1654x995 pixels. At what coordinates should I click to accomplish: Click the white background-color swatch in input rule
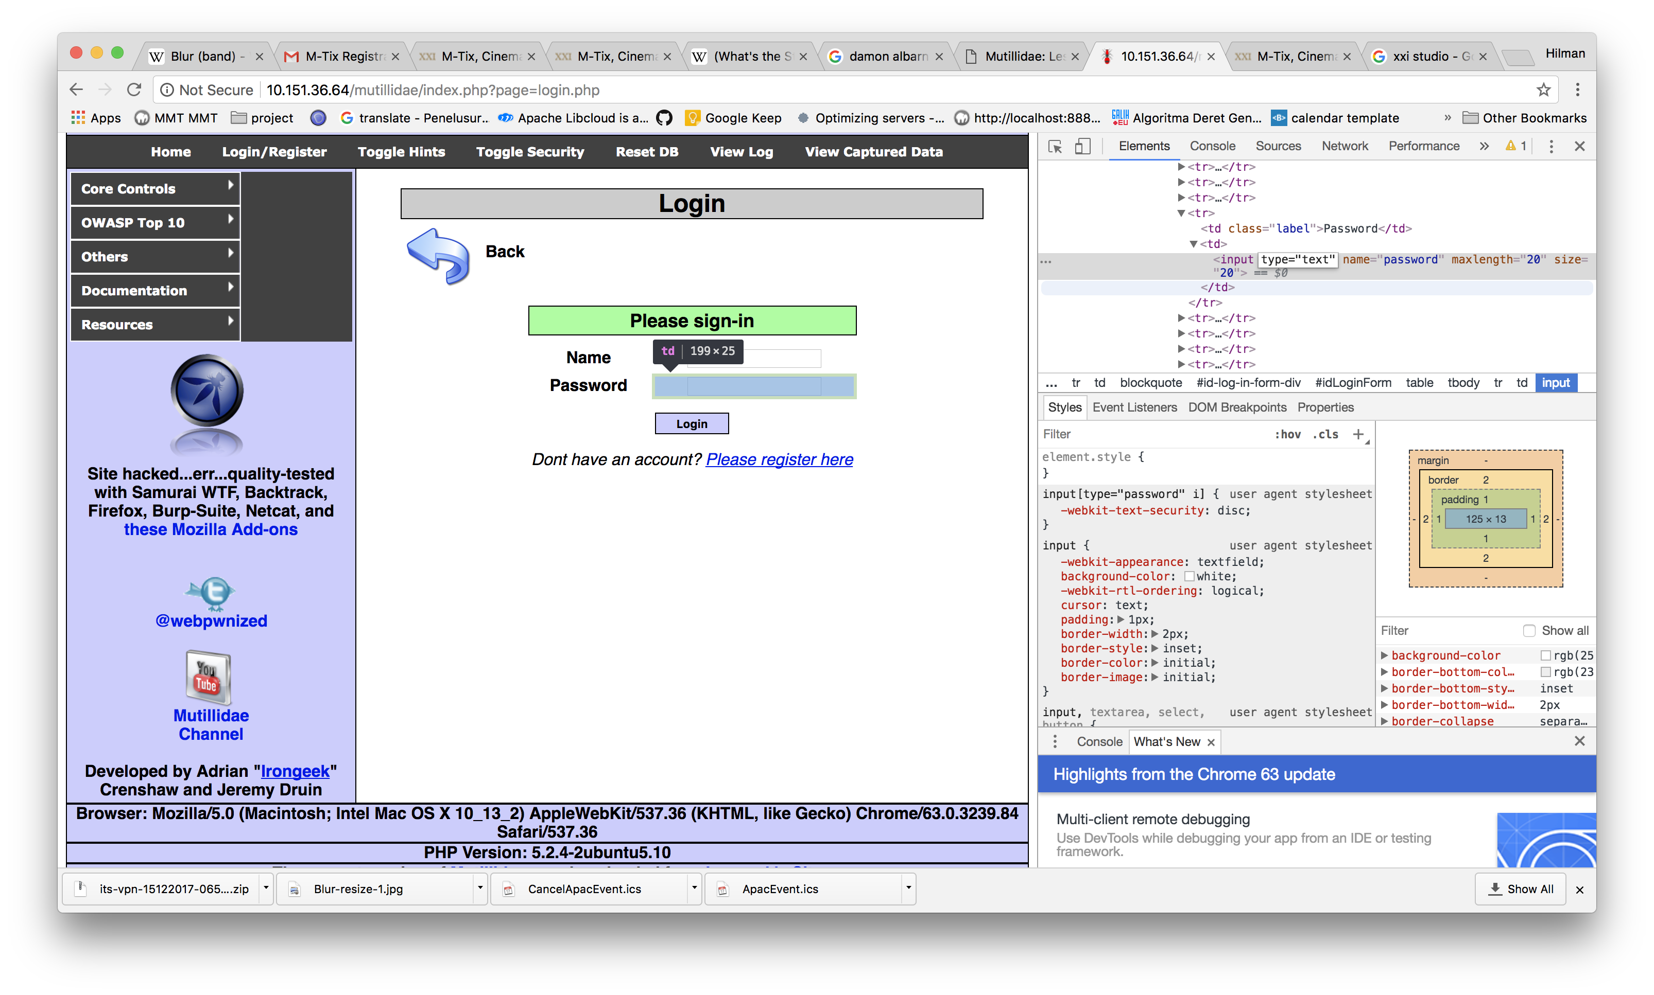tap(1189, 577)
